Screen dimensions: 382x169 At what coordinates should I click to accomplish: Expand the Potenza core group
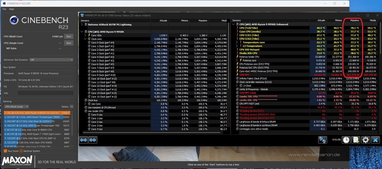(x=237, y=60)
